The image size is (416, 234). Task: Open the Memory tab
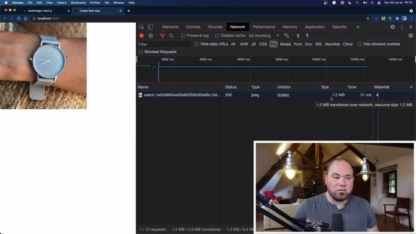tap(290, 27)
